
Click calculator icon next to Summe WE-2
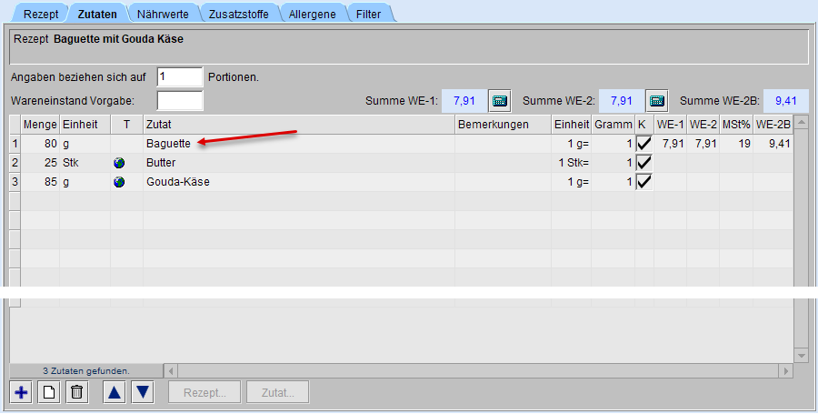click(x=657, y=101)
